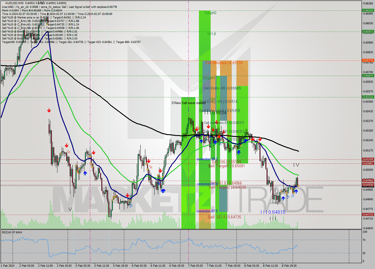Click the 'Target100' targets summary line
This screenshot has width=375, height=269.
[71, 42]
